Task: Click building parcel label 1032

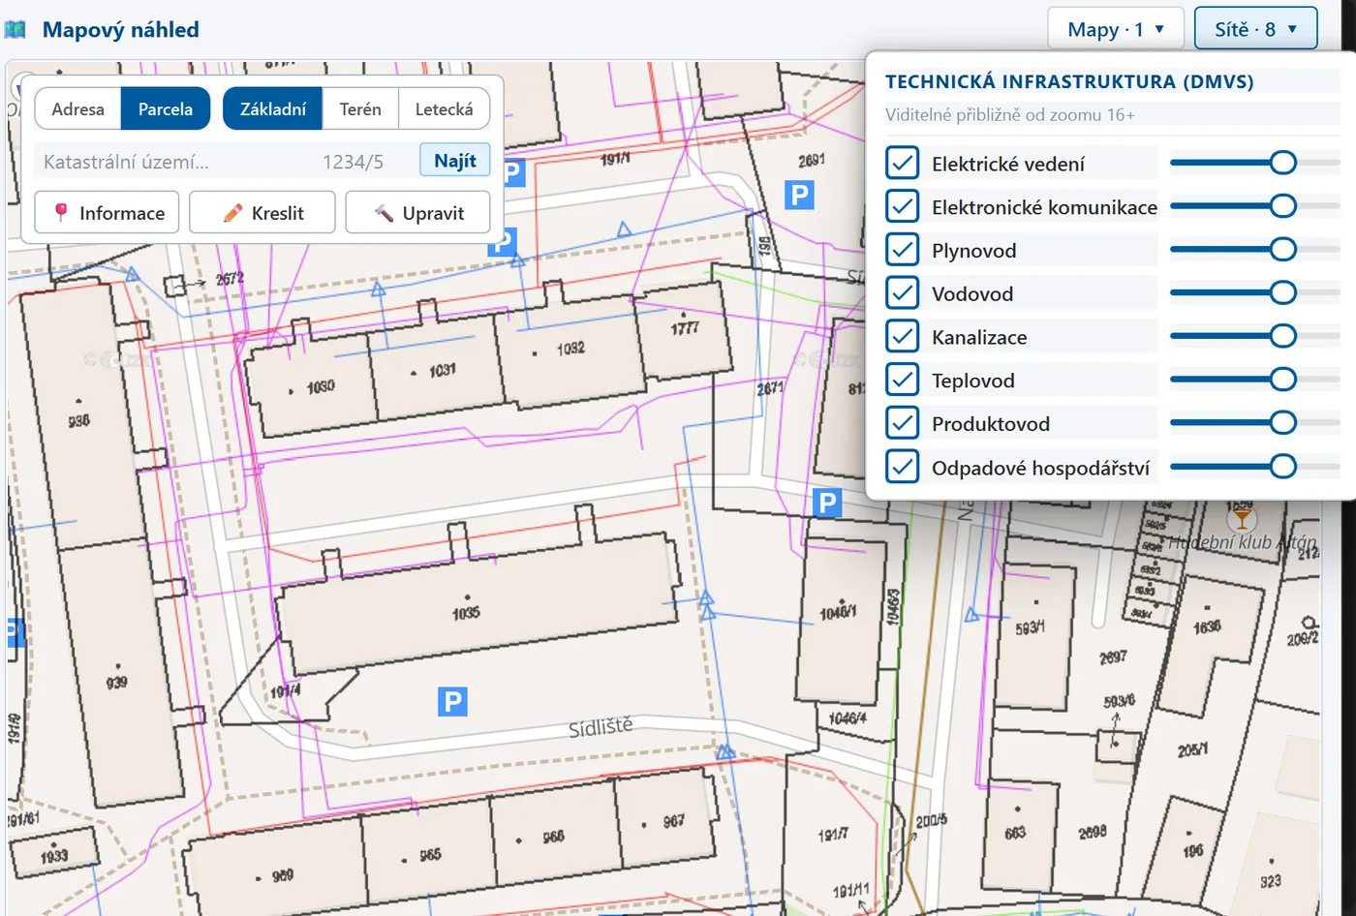Action: (570, 348)
